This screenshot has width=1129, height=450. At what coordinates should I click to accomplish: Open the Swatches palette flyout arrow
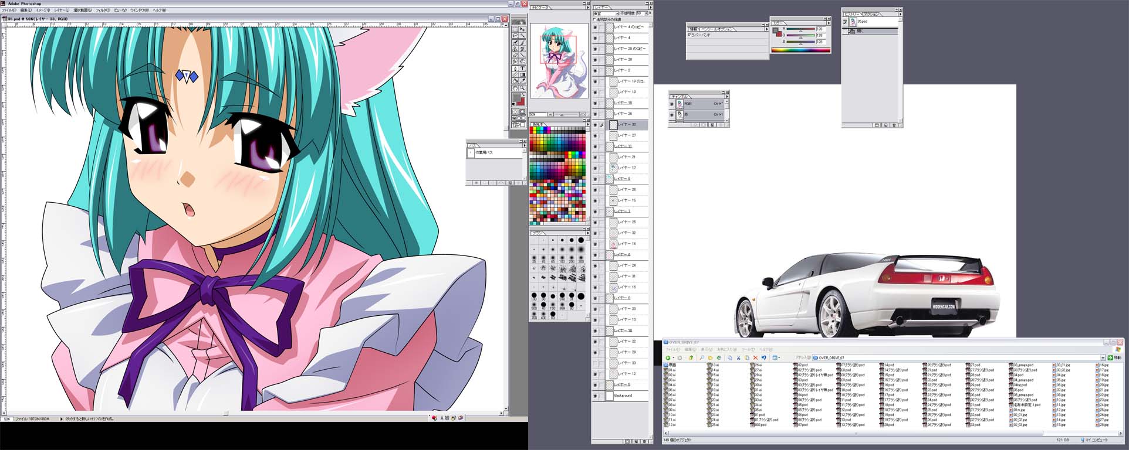588,124
